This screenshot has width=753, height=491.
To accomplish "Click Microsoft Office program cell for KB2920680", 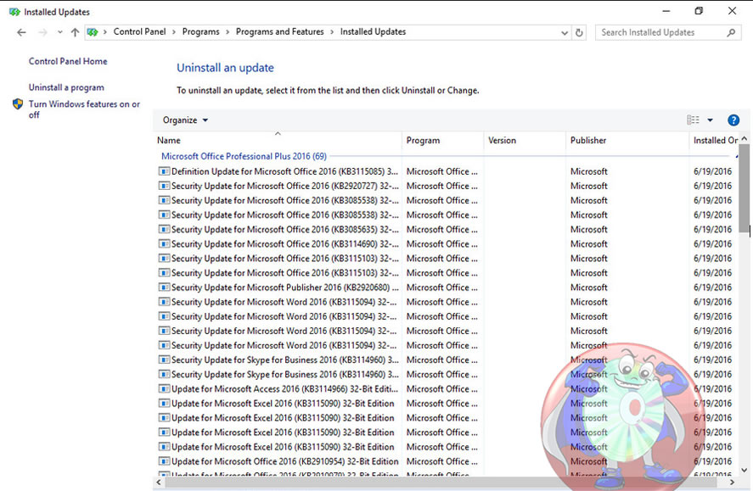I will pos(441,287).
